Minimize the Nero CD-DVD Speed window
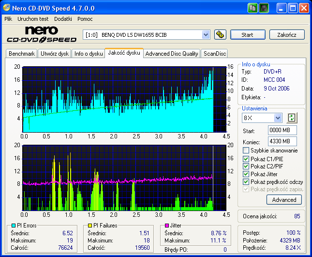Viewport: 312px width, 257px height. (282, 8)
